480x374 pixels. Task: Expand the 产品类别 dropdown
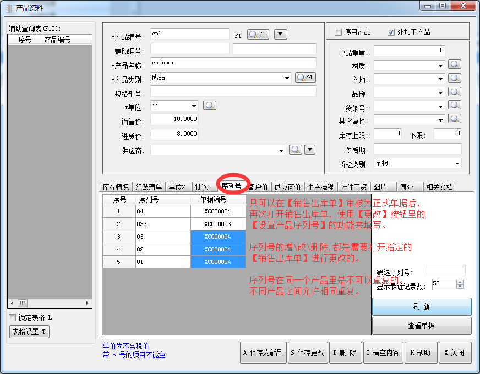(287, 78)
